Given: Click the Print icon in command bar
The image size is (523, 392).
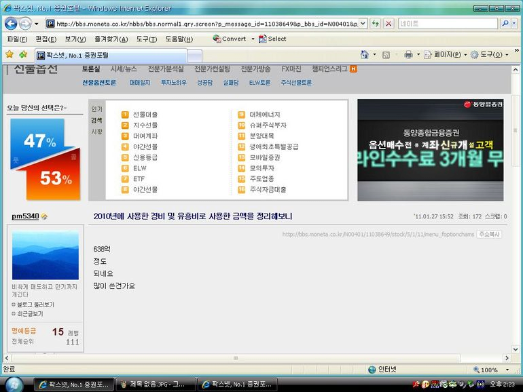Looking at the screenshot, I should [408, 54].
